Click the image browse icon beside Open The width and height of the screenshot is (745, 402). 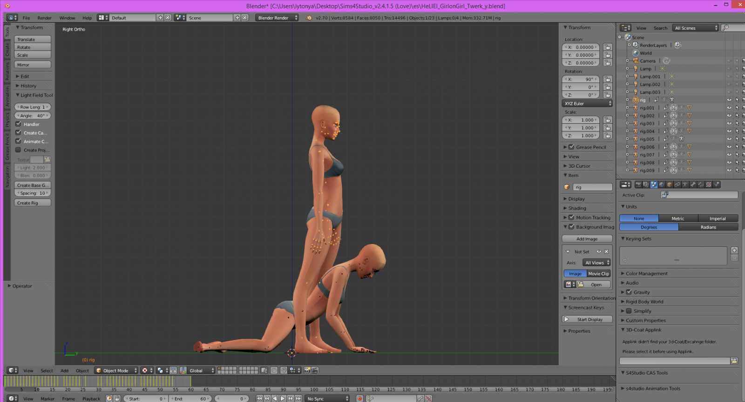click(x=569, y=284)
